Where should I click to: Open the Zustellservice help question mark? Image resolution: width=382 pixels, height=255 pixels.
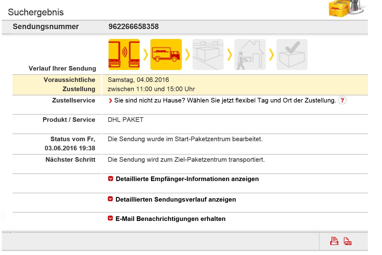point(342,100)
